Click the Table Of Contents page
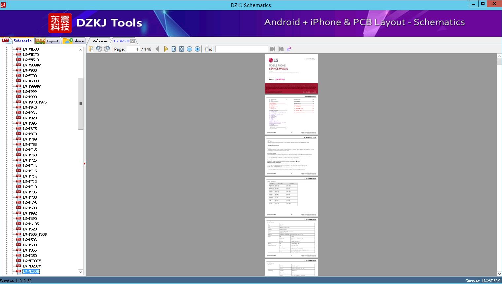Screen dimensions: 502x284 (x=291, y=115)
